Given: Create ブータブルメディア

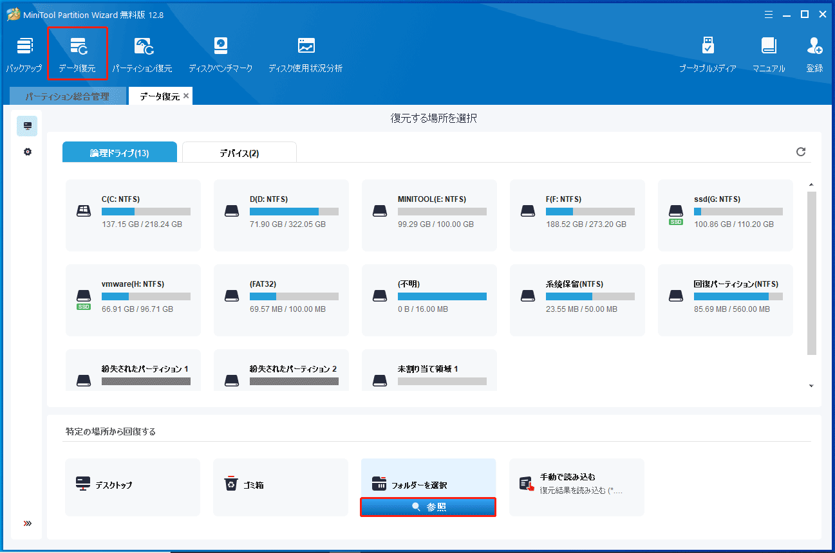Looking at the screenshot, I should pyautogui.click(x=708, y=54).
